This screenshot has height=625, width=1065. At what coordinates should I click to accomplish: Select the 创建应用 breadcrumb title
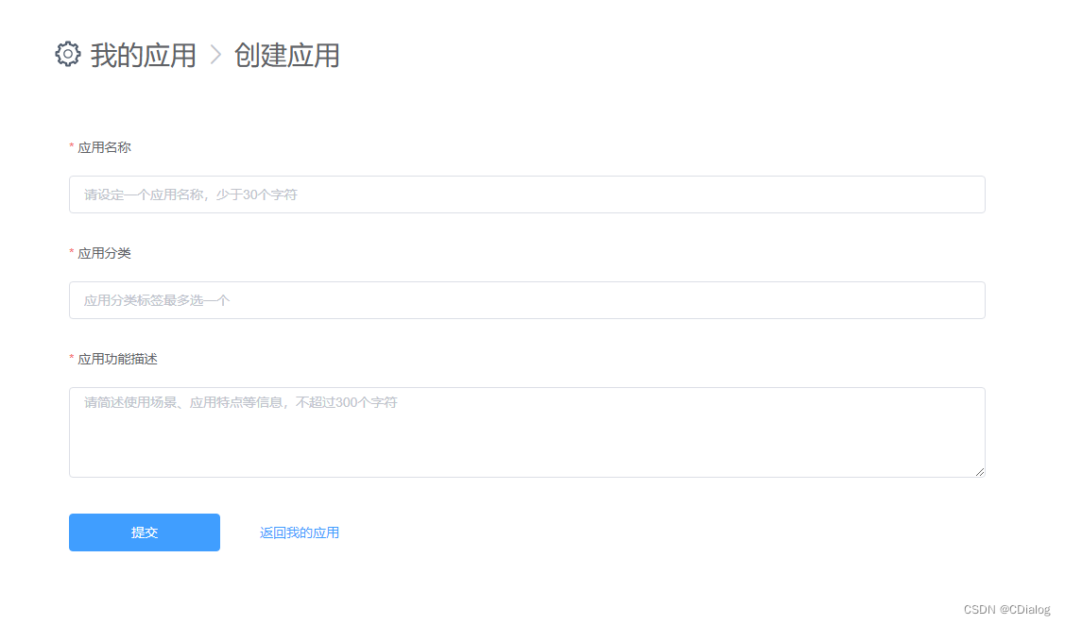point(286,55)
